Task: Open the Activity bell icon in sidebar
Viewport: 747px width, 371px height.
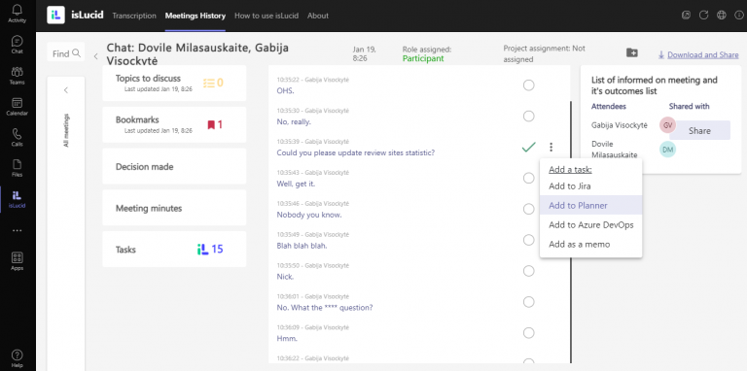Action: point(18,10)
